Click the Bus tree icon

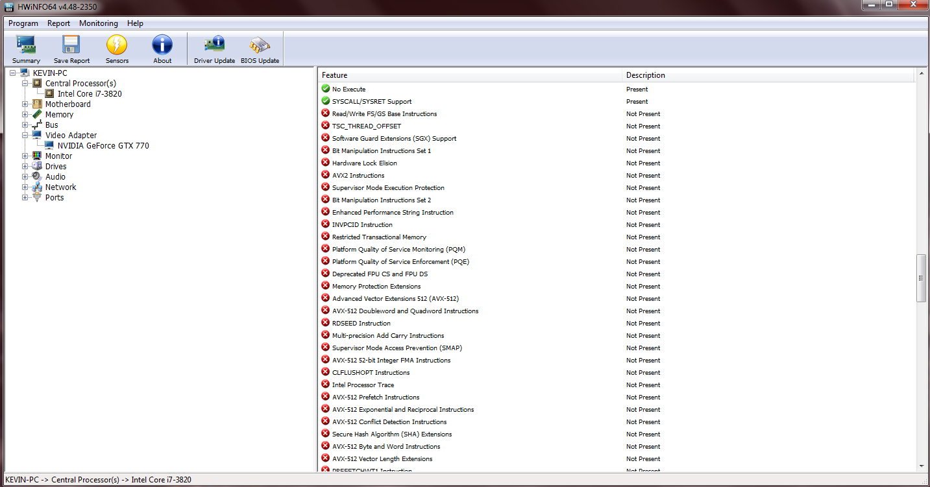click(x=38, y=125)
